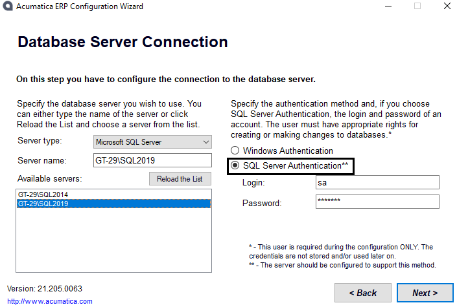Minimize the Configuration Wizard window

point(388,6)
